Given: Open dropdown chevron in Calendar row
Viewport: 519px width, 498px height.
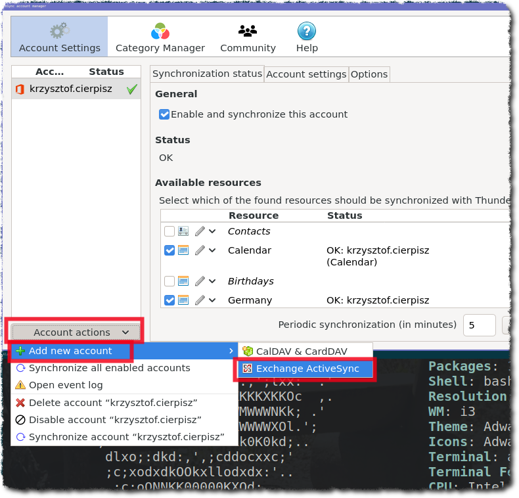Looking at the screenshot, I should point(212,250).
